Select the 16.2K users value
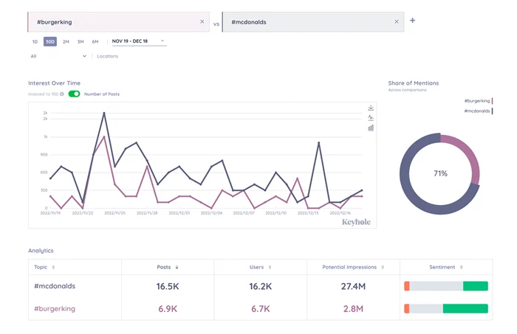The height and width of the screenshot is (334, 517). tap(261, 286)
